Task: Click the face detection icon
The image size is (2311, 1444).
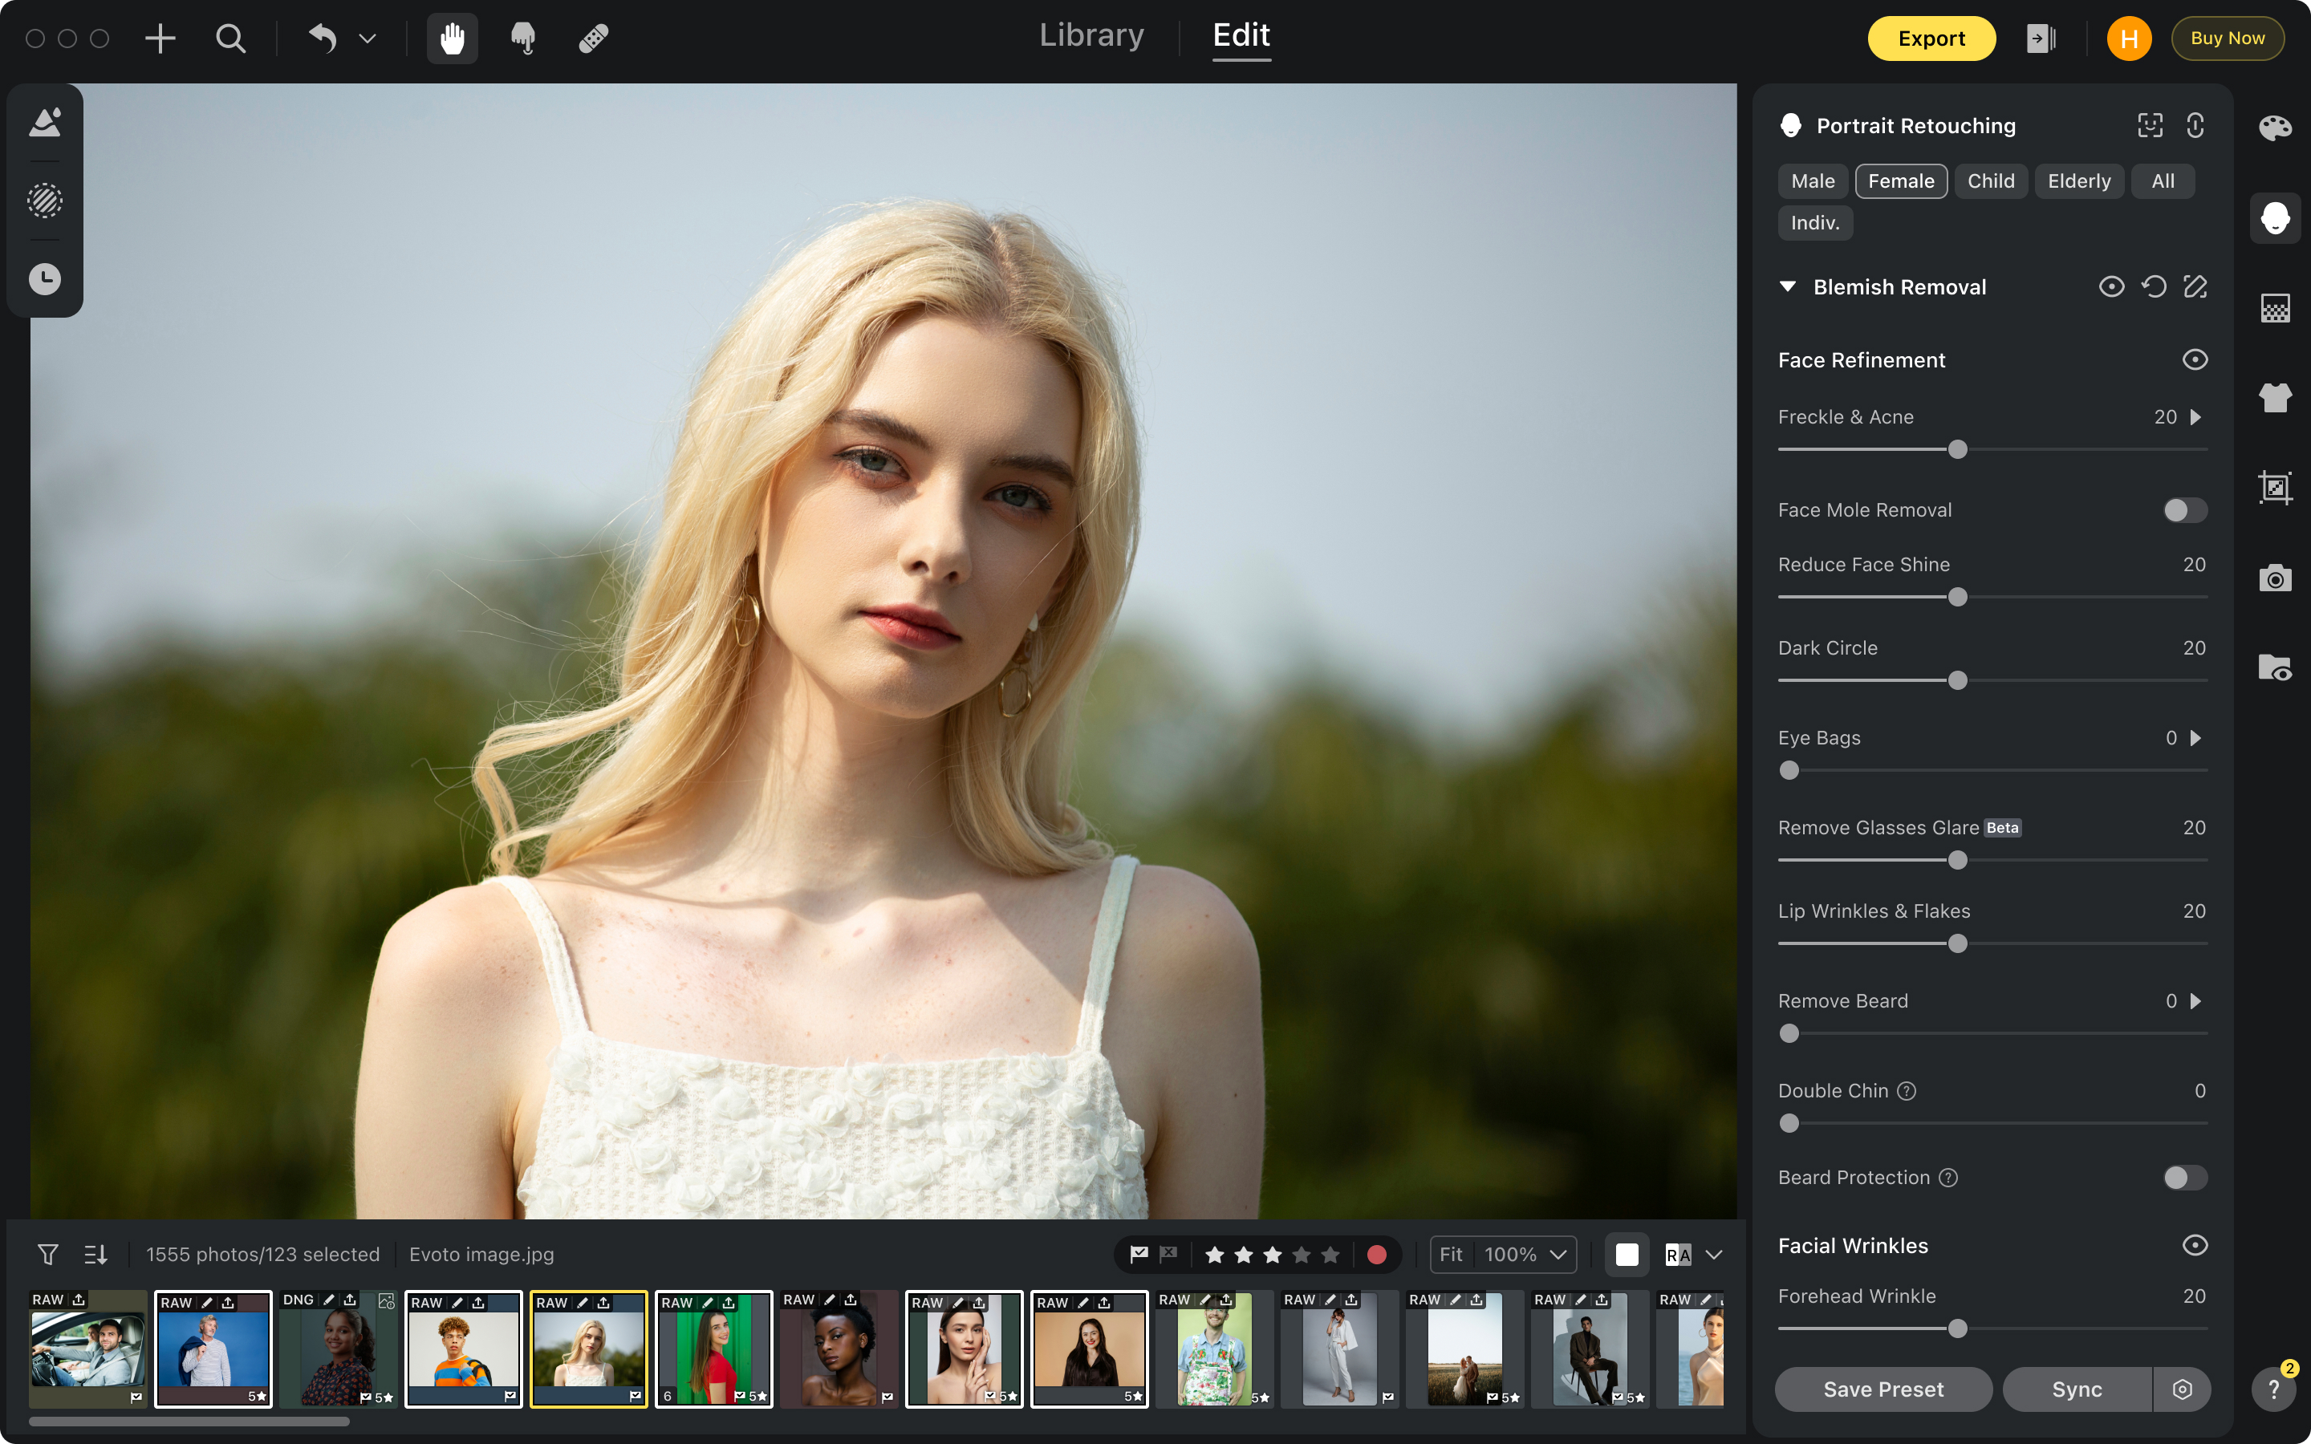Action: pyautogui.click(x=2150, y=126)
